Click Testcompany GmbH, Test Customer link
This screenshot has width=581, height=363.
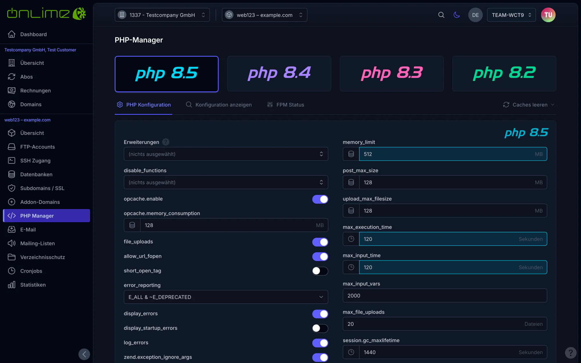tap(40, 50)
